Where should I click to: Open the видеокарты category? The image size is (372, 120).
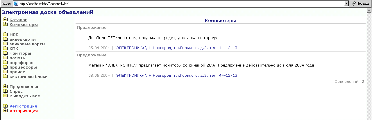tap(23, 40)
